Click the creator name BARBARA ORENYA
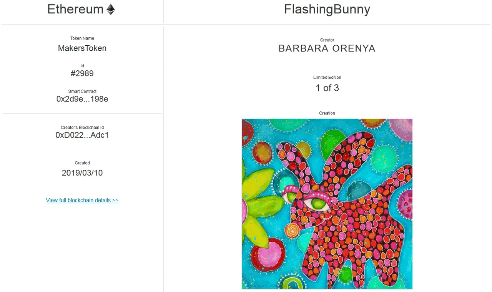Image resolution: width=492 pixels, height=292 pixels. click(327, 48)
